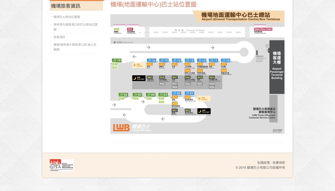Open the 港珠澳大橋香港口岸巴士總站位置圖 sidebar link
The image size is (335, 191).
(76, 27)
